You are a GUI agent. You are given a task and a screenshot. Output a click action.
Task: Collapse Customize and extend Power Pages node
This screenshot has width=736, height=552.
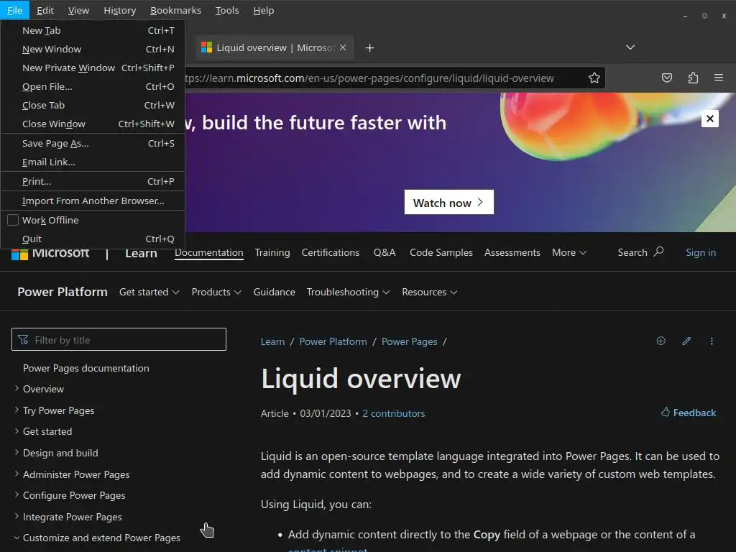(x=17, y=538)
